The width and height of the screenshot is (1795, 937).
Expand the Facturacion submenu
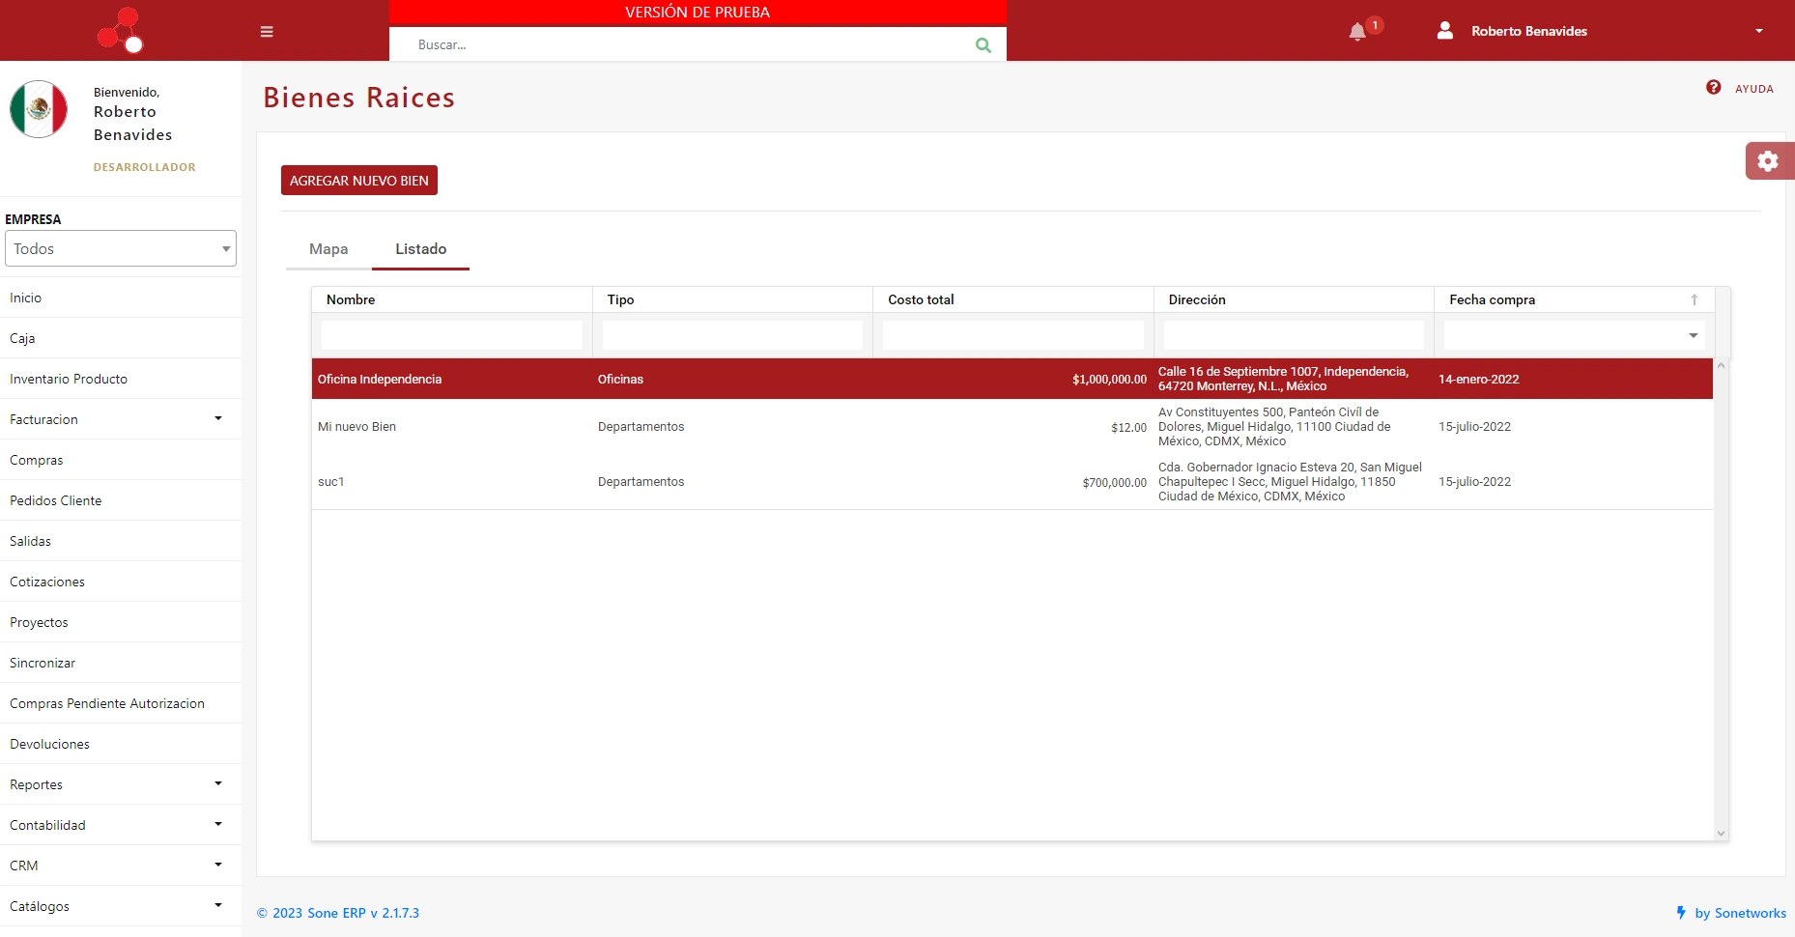(218, 419)
